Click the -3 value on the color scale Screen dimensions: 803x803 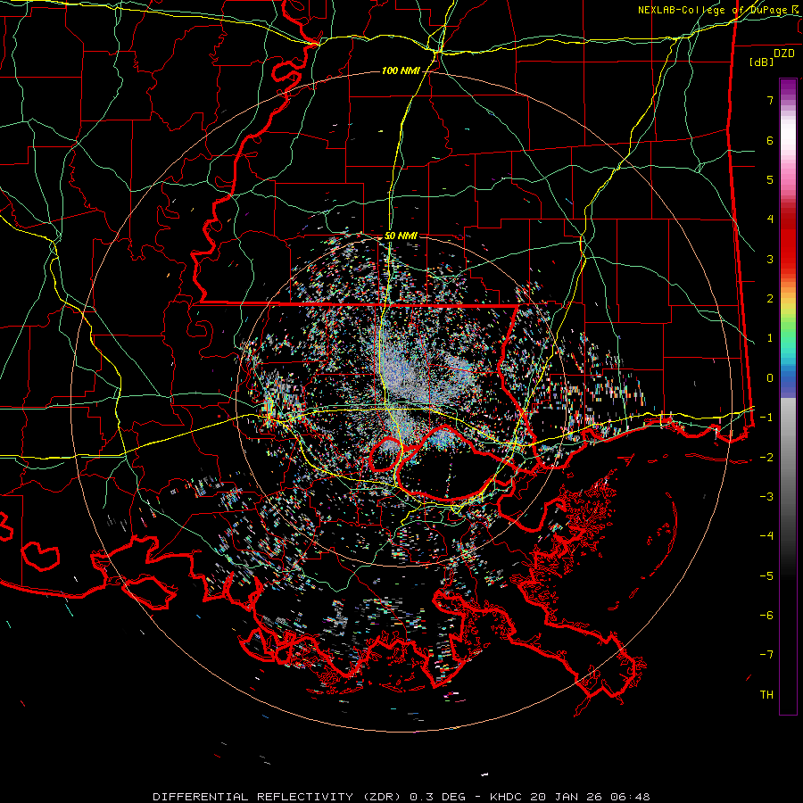pos(766,497)
